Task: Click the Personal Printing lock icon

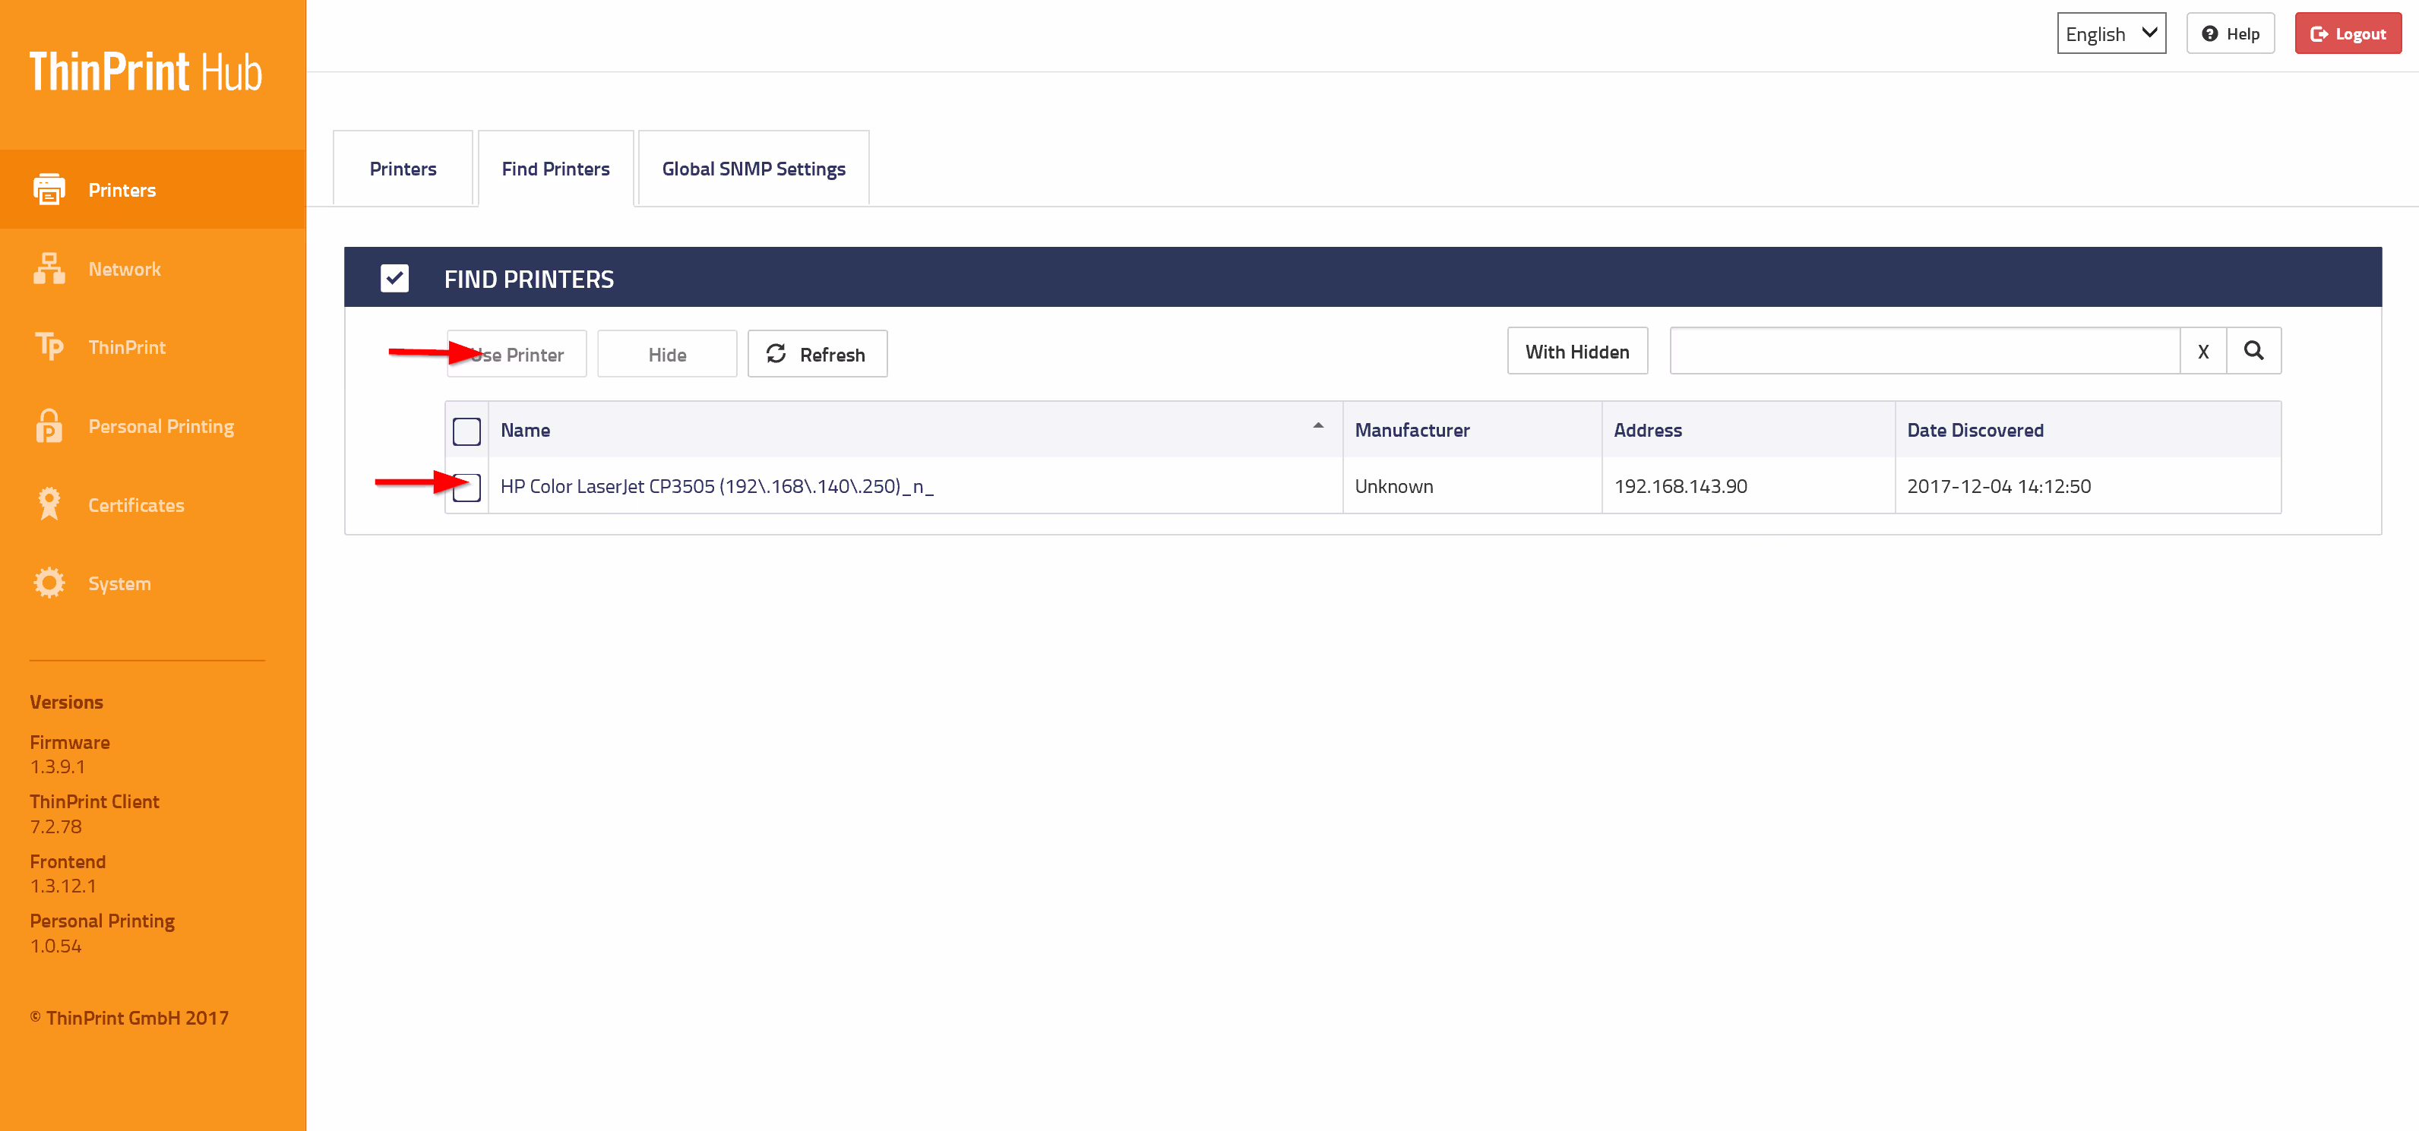Action: click(49, 425)
